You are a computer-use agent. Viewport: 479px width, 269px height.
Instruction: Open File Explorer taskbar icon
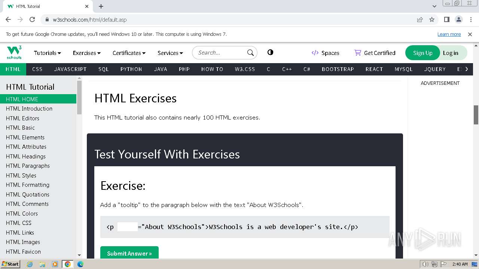click(x=42, y=264)
